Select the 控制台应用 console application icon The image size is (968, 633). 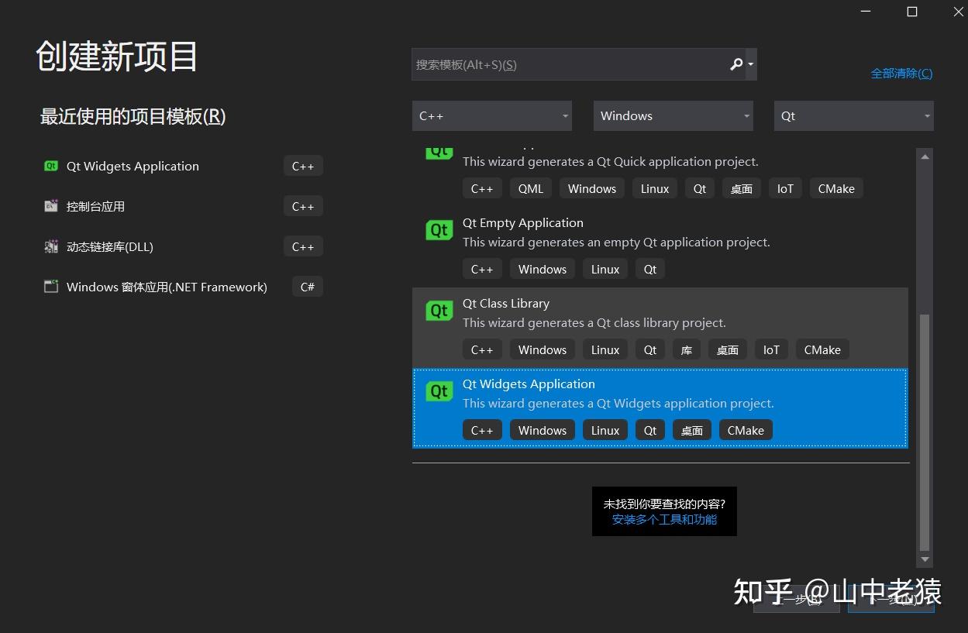pyautogui.click(x=50, y=206)
